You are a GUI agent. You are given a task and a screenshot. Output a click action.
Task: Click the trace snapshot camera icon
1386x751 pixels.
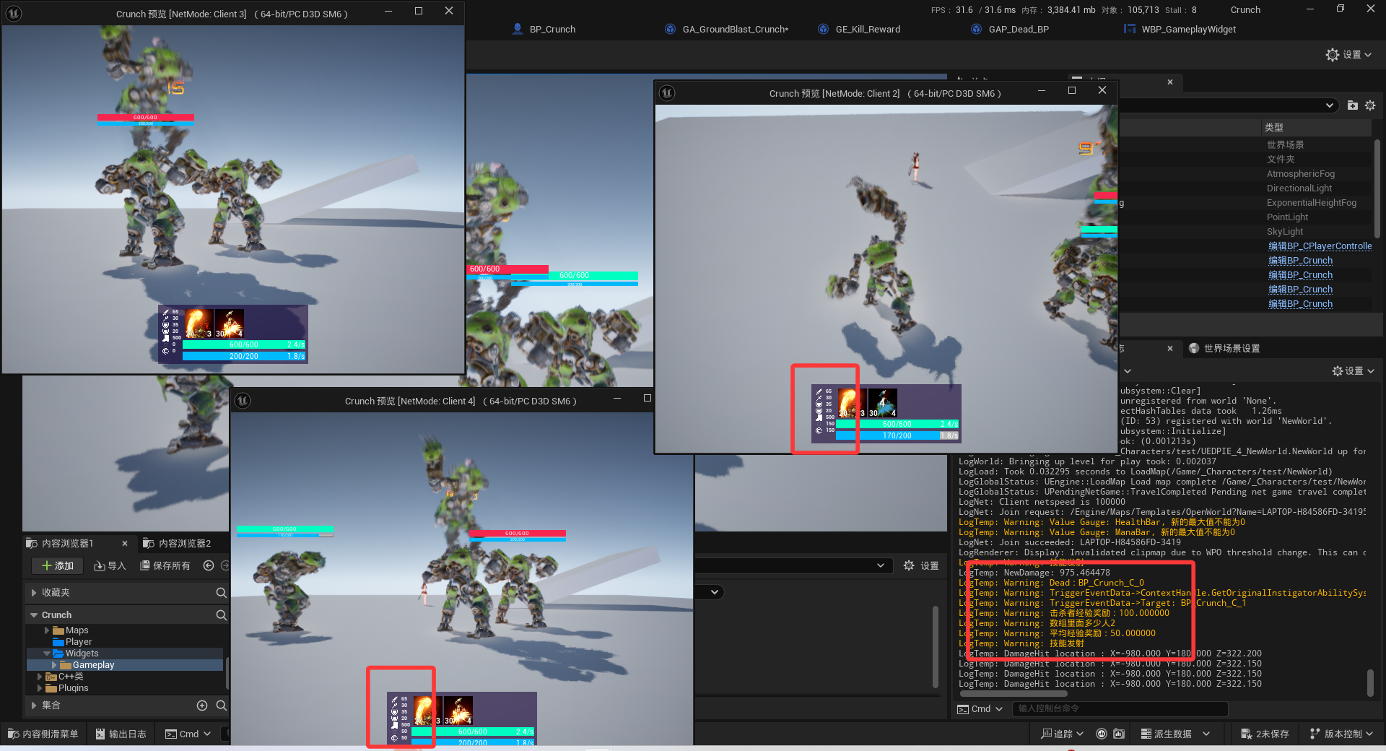pos(1119,734)
